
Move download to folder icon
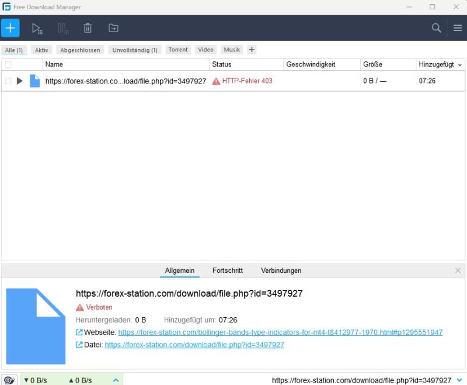point(113,28)
